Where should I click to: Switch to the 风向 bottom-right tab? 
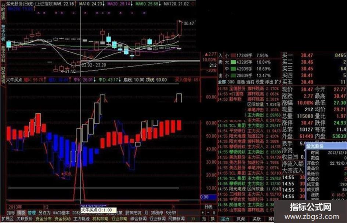pyautogui.click(x=241, y=219)
